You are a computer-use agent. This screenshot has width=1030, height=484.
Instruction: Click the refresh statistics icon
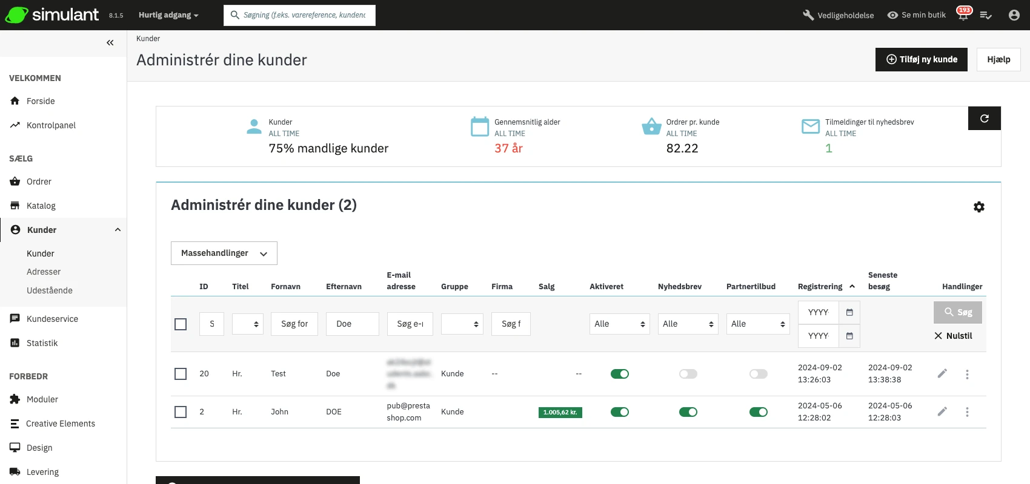tap(984, 119)
